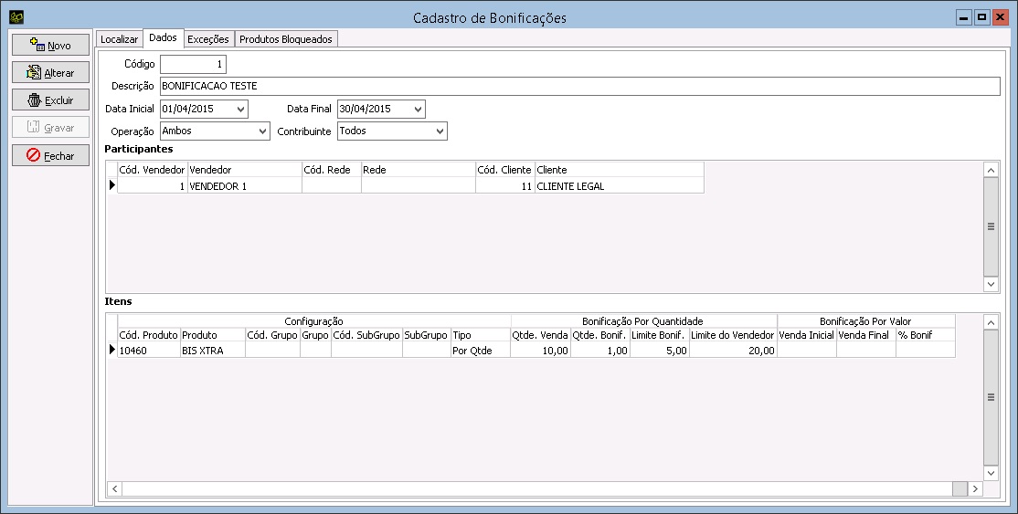
Task: Click the application icon in title bar
Action: (15, 17)
